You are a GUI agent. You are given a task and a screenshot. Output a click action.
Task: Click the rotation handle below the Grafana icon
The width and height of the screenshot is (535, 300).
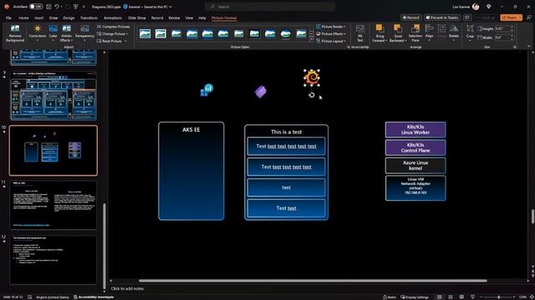(312, 95)
